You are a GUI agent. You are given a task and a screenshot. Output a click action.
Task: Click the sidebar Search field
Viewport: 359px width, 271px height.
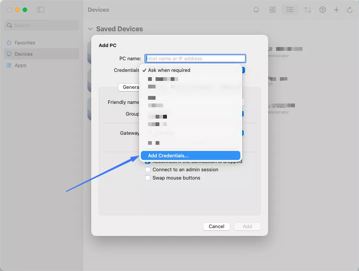(41, 26)
